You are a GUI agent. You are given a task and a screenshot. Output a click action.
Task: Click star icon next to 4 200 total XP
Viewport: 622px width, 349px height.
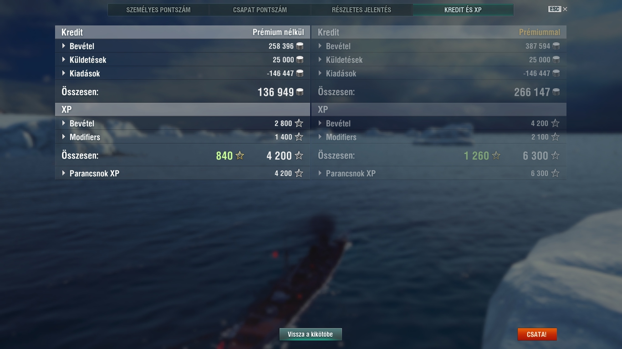(299, 155)
